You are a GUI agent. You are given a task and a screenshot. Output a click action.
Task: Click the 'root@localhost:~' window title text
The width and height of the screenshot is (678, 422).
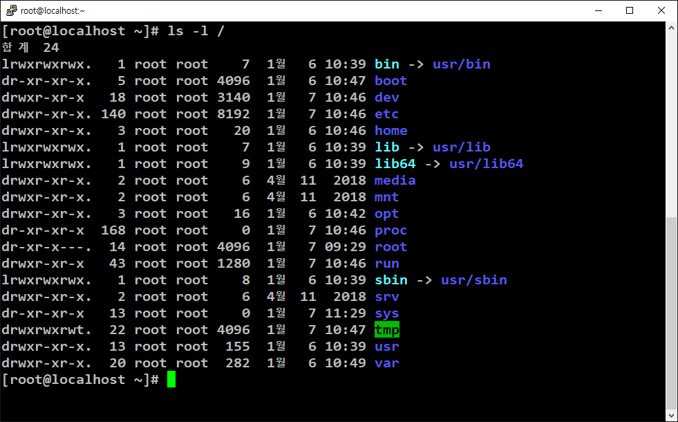53,10
